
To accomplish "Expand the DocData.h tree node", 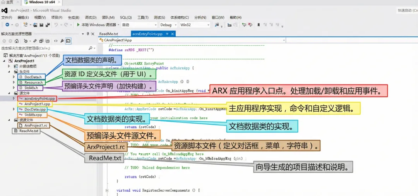I will point(14,77).
